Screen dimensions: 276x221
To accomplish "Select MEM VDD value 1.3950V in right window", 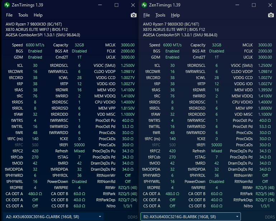I will 265,90.
